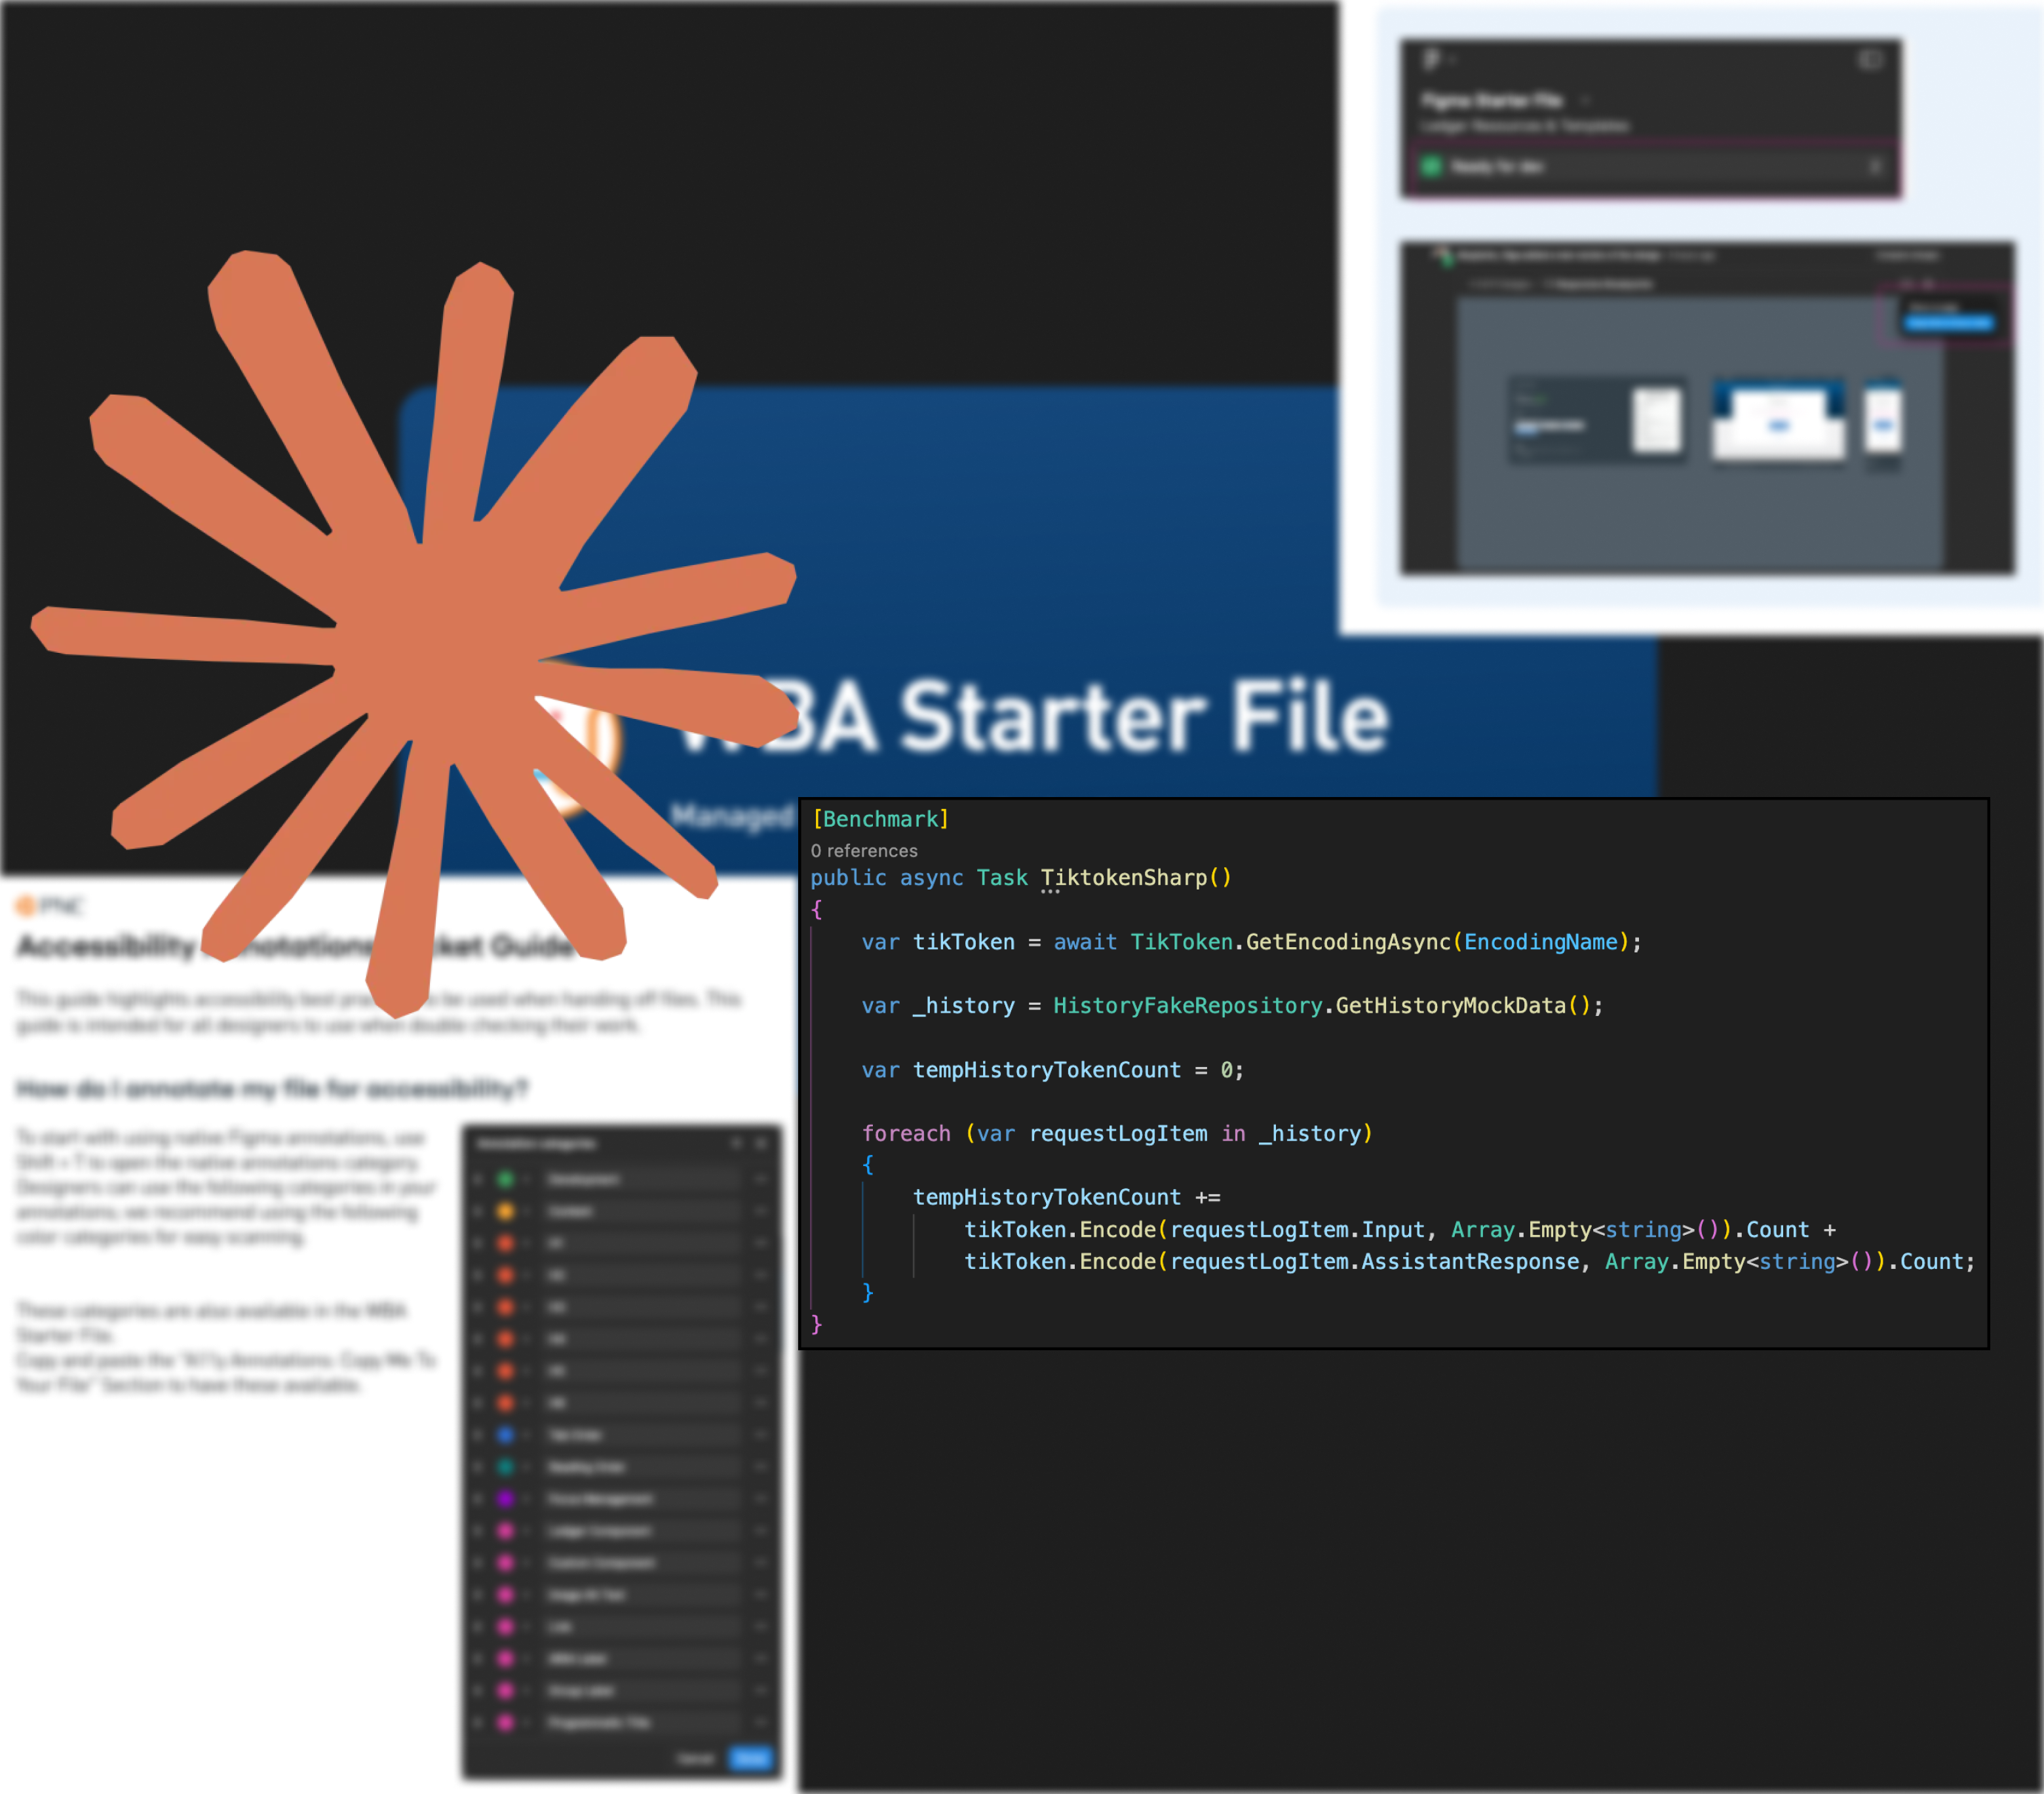Click the 'async' keyword in the signature

tap(931, 877)
